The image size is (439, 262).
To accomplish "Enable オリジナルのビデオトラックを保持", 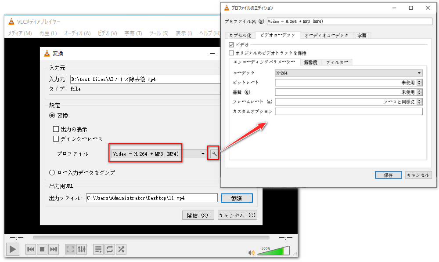I will [230, 53].
